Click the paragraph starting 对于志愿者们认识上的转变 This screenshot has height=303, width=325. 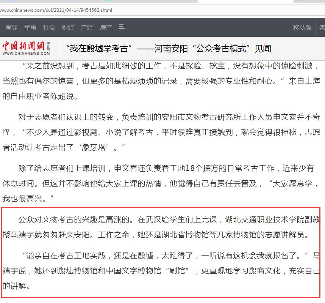[x=161, y=132]
